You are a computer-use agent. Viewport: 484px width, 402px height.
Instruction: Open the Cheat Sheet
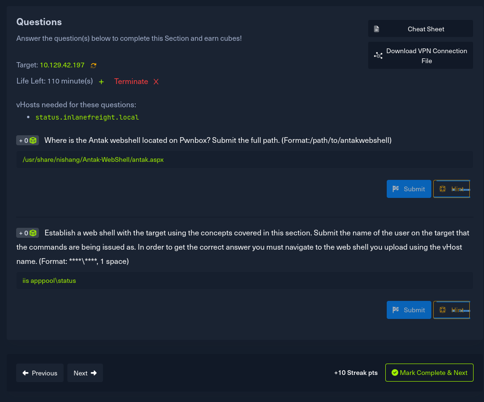point(420,29)
